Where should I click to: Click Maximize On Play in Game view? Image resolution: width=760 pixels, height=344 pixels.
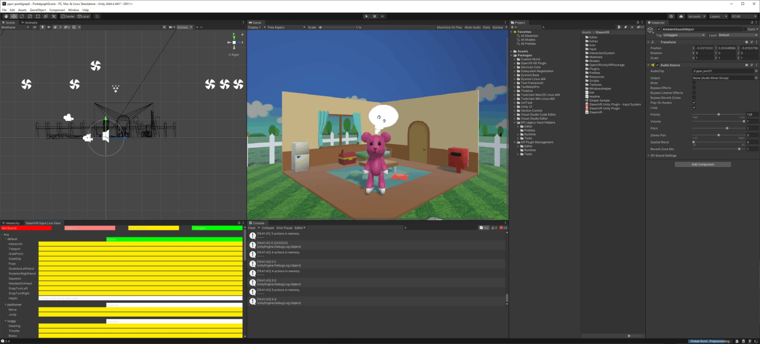[449, 27]
